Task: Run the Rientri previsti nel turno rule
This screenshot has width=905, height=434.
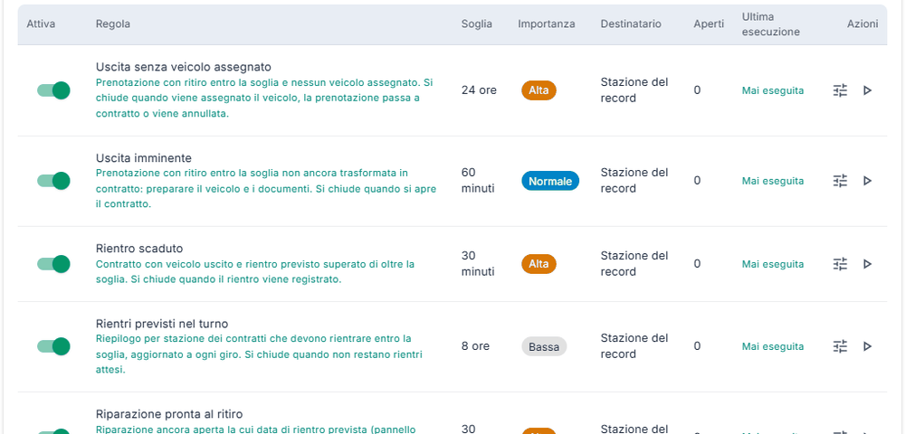Action: tap(867, 346)
